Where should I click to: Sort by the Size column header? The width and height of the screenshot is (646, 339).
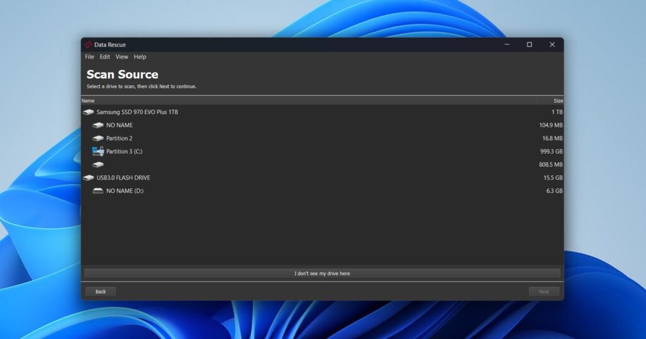click(x=550, y=100)
